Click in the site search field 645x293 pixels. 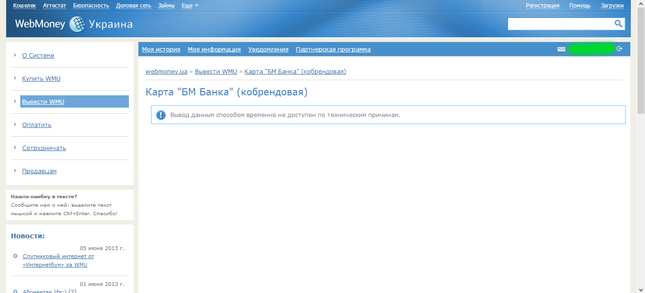(560, 24)
